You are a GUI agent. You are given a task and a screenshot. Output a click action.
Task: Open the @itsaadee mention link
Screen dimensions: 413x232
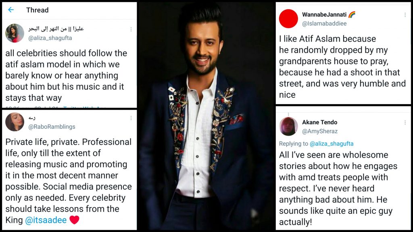click(x=46, y=220)
